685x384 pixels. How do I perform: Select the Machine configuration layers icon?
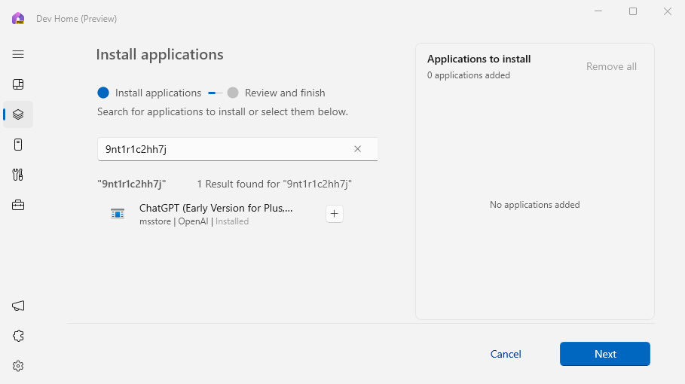click(18, 114)
